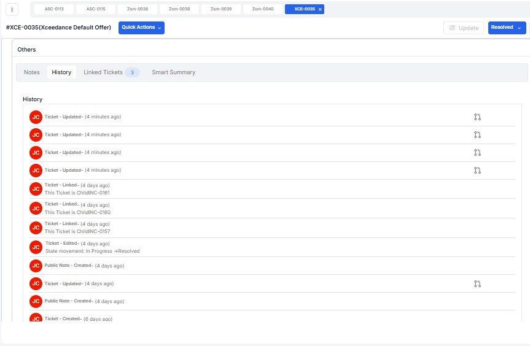Click 'State movement: In Progress →Resolved' text
The width and height of the screenshot is (530, 346).
click(x=92, y=251)
